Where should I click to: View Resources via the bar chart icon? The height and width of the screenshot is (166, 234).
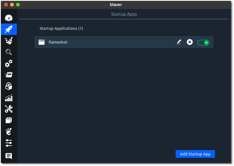(x=8, y=97)
